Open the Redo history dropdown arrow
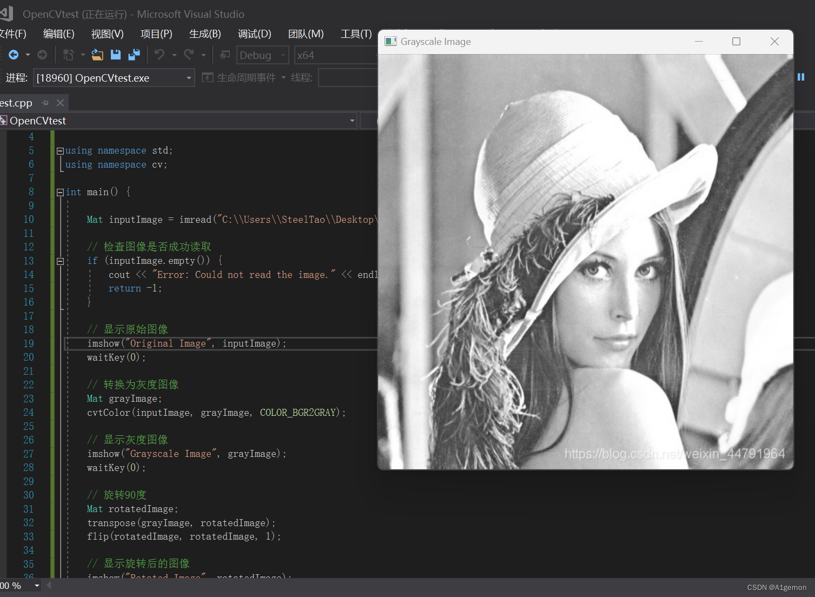 (203, 55)
